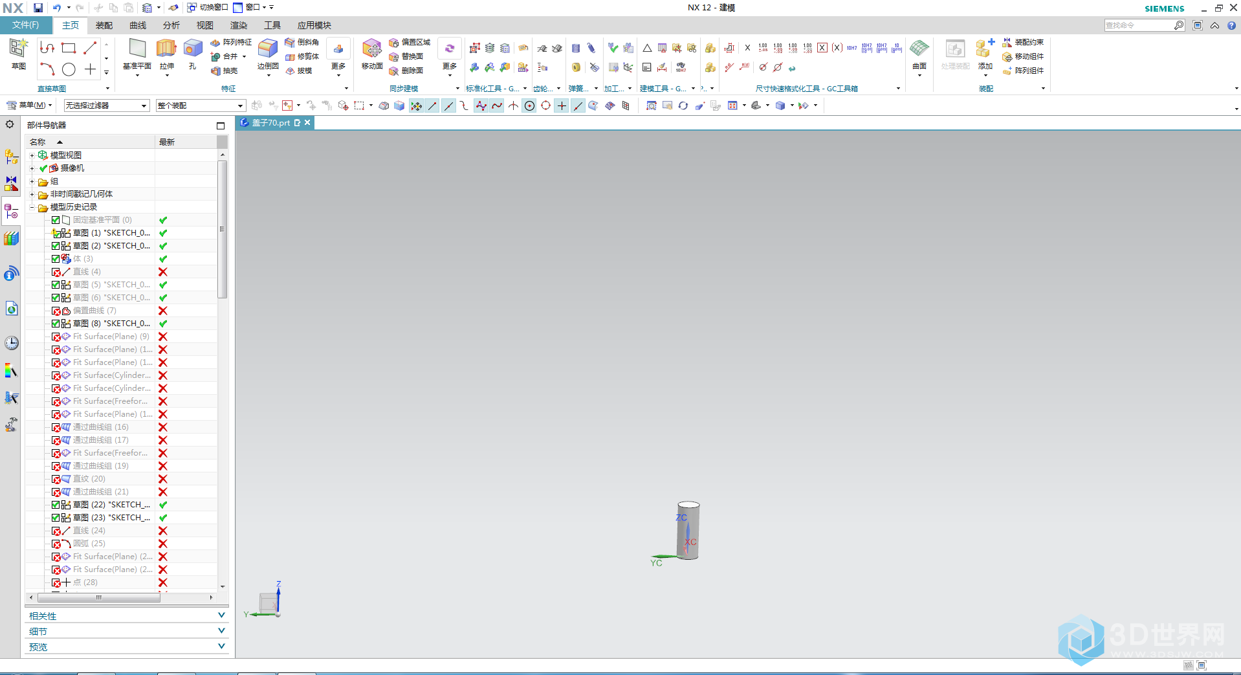The width and height of the screenshot is (1241, 675).
Task: Click the help question mark icon
Action: (x=1231, y=25)
